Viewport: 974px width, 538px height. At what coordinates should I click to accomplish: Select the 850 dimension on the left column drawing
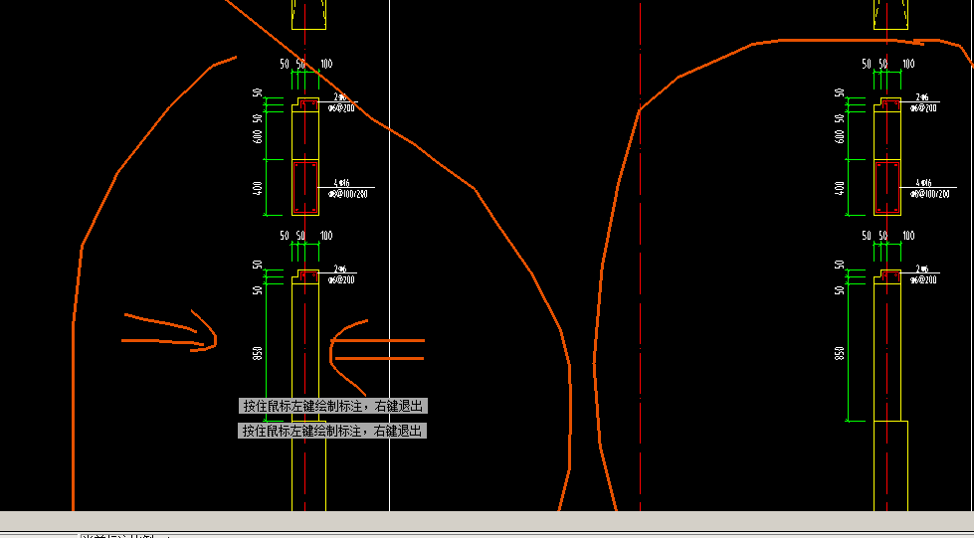(x=258, y=353)
